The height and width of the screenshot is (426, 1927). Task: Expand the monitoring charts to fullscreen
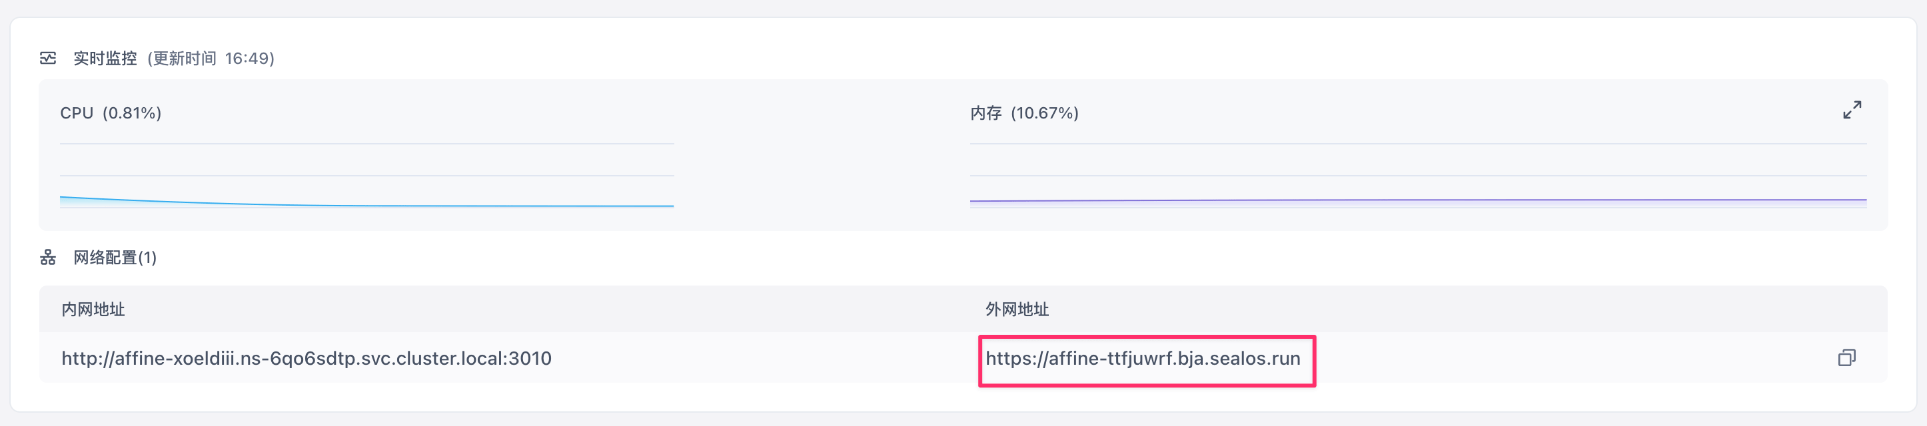[x=1852, y=110]
